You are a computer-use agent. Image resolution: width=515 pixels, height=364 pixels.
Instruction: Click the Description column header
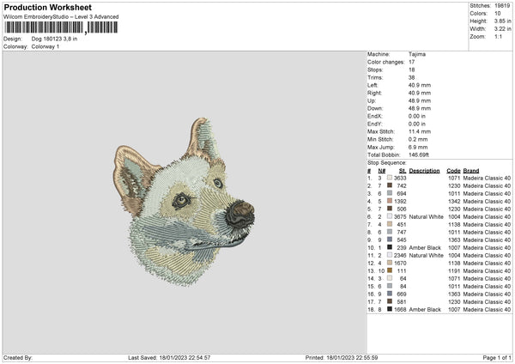tap(424, 170)
